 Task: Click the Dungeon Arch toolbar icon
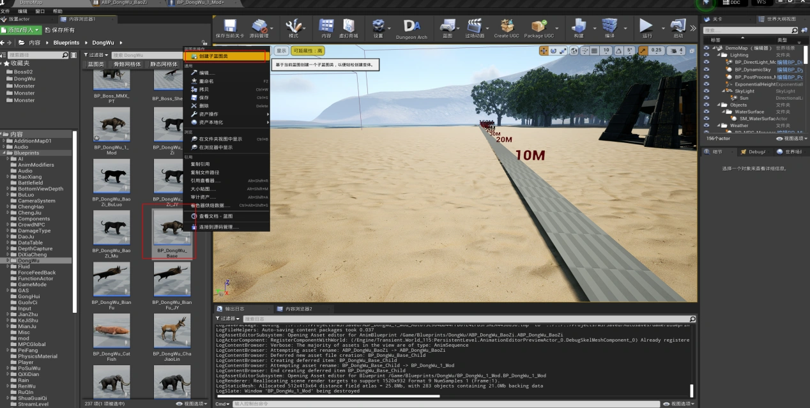click(x=411, y=27)
